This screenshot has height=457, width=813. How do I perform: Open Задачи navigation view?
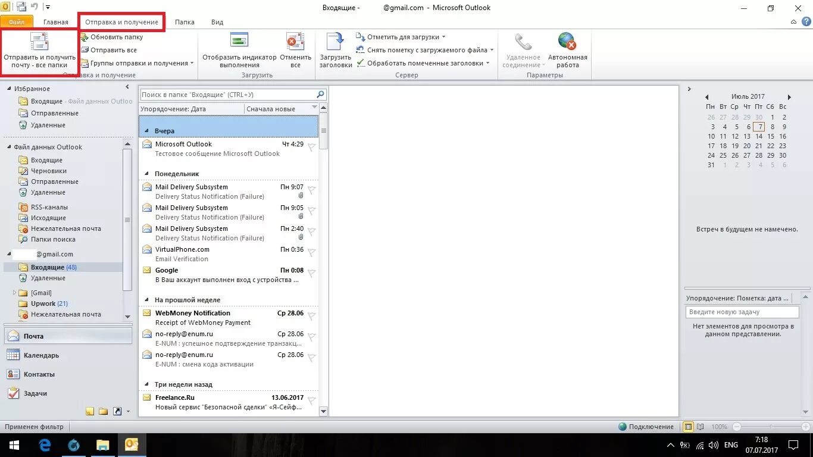[68, 393]
